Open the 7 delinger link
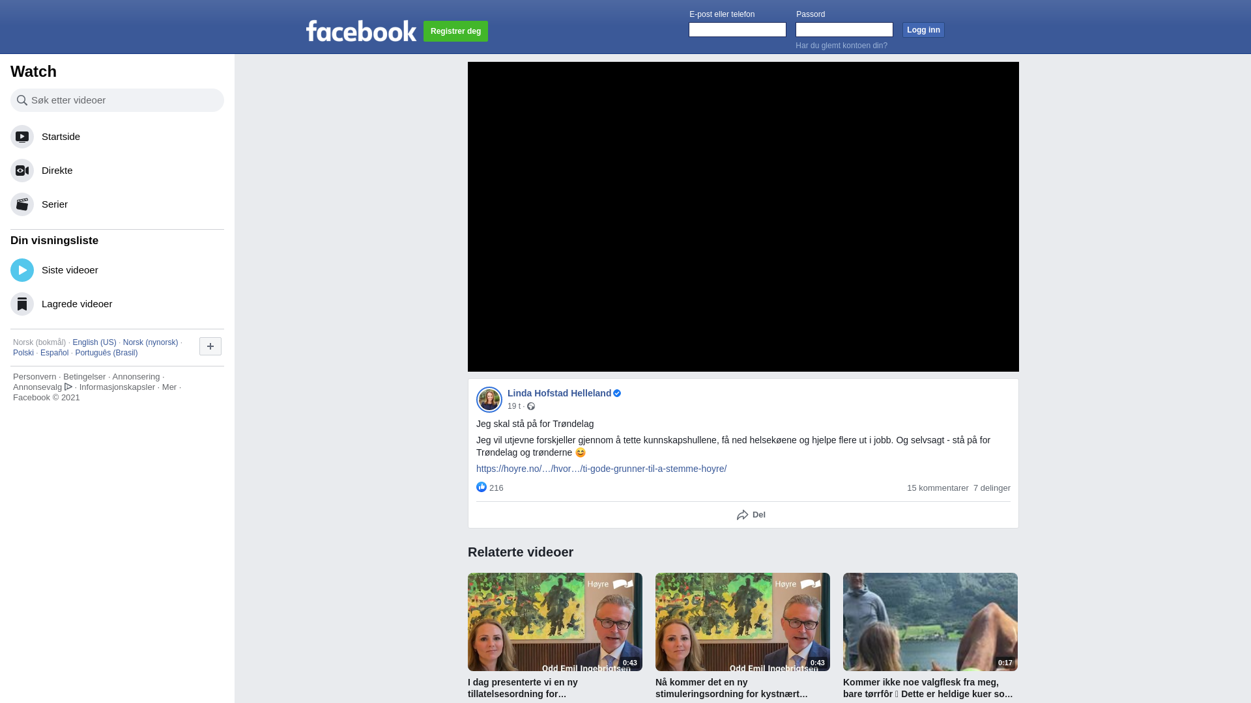 [x=992, y=488]
